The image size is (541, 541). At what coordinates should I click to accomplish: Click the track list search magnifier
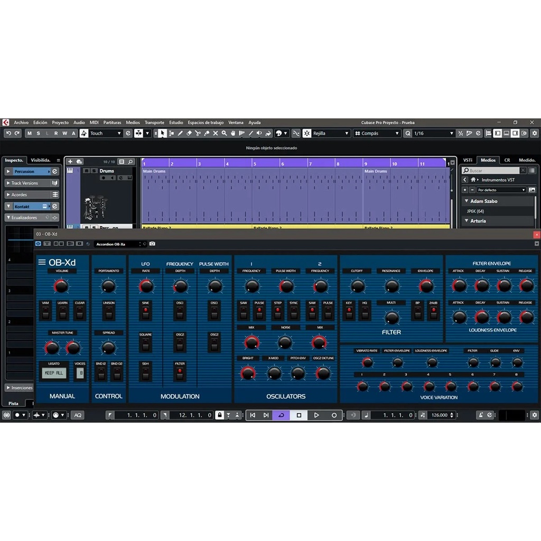pyautogui.click(x=130, y=162)
